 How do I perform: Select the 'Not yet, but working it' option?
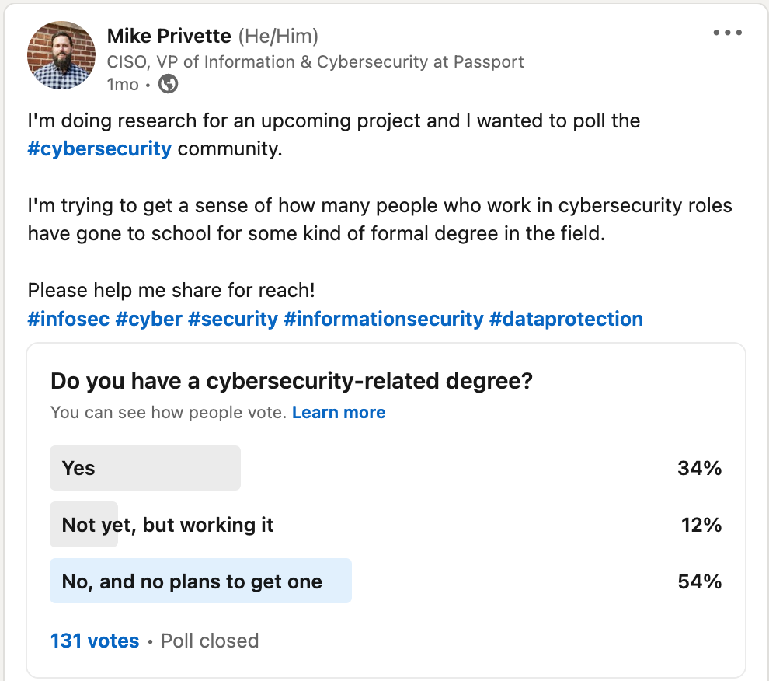coord(168,525)
